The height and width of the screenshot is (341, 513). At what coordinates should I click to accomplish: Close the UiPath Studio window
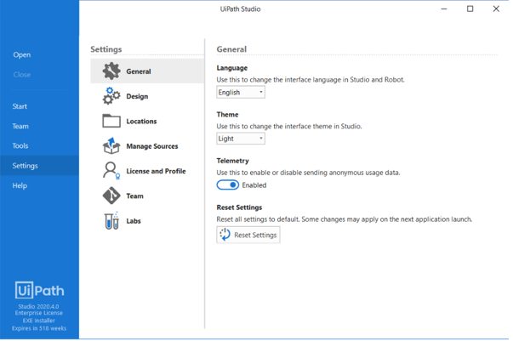496,9
